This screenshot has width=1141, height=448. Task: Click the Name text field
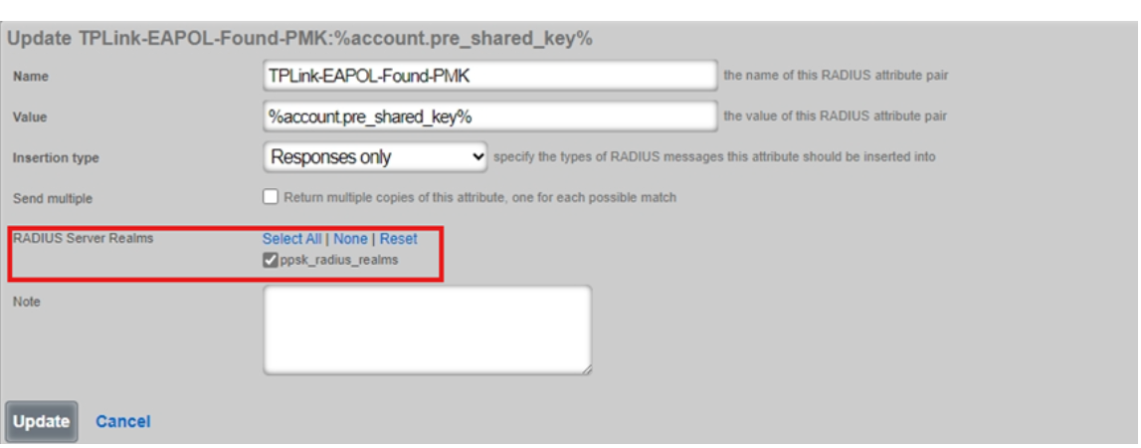click(489, 75)
